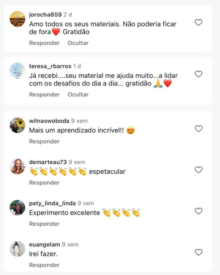View wilnaswoboda's avatar
220x275 pixels.
[17, 125]
